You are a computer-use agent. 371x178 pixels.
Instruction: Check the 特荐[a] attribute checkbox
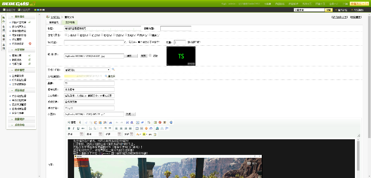(x=102, y=35)
